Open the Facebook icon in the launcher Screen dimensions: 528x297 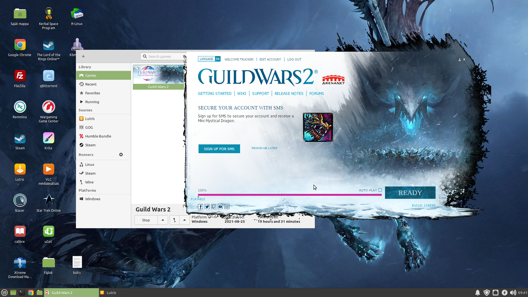coord(200,207)
